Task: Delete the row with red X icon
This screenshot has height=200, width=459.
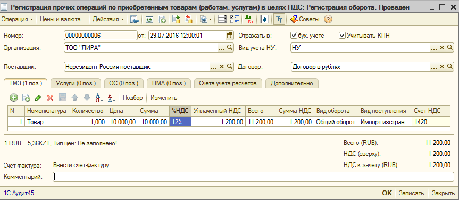Action: point(51,98)
